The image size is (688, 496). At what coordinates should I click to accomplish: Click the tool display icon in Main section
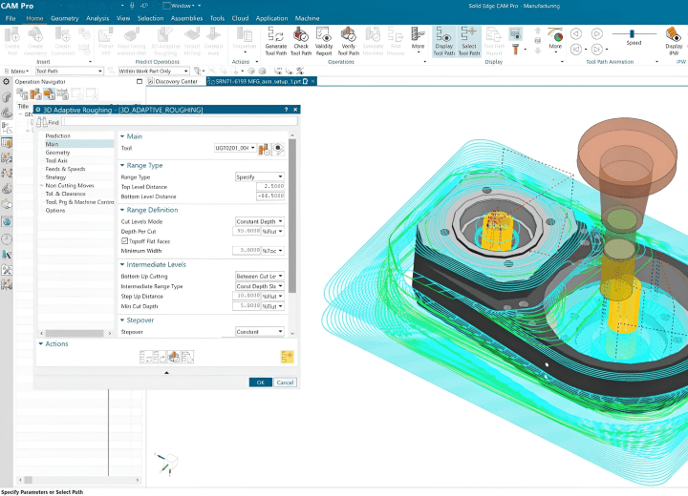tap(278, 149)
